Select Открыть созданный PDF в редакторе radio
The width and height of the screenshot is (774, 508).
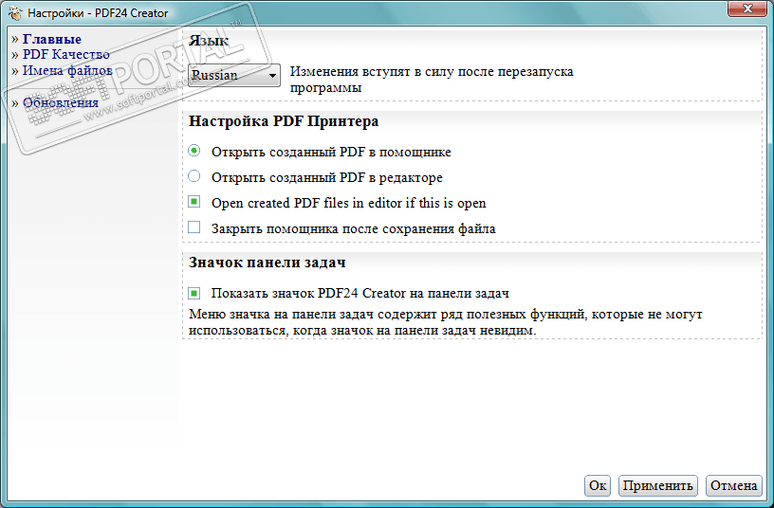pyautogui.click(x=194, y=176)
